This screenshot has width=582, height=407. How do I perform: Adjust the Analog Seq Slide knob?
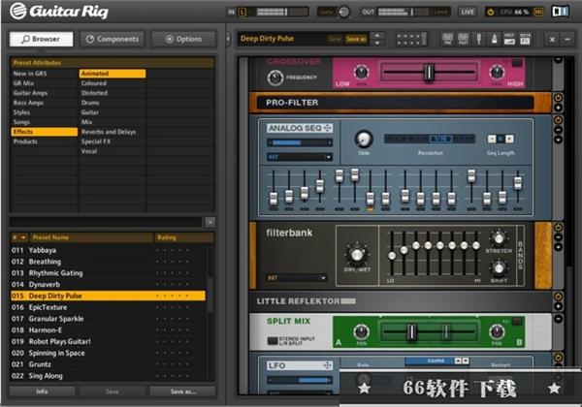point(364,139)
